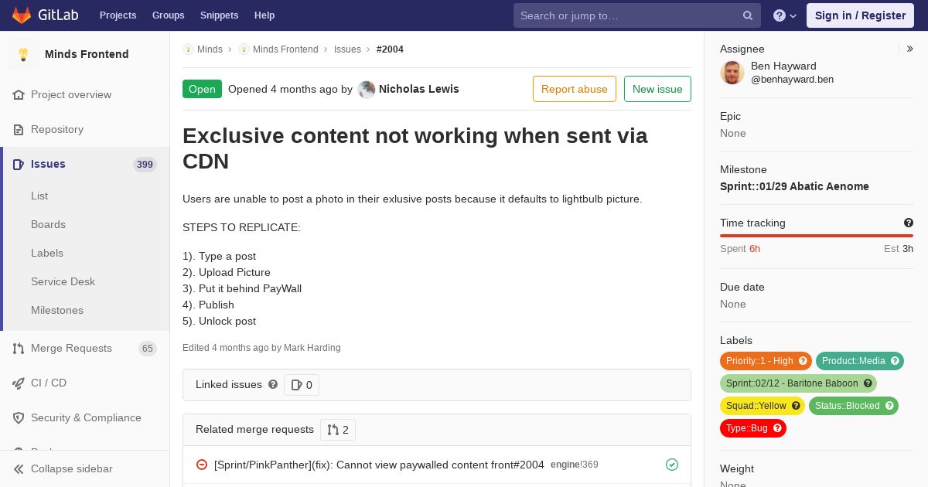Click the green pipeline passed check icon

[x=672, y=465]
